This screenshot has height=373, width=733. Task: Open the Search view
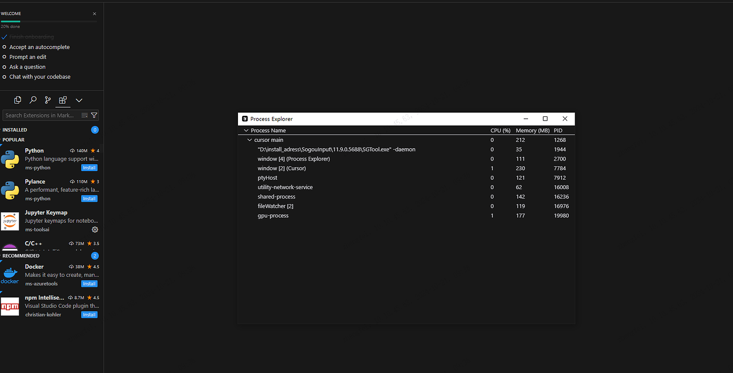coord(32,100)
